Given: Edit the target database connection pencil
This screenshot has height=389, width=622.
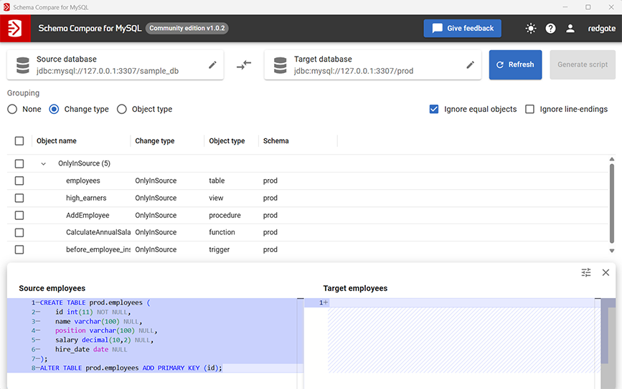Looking at the screenshot, I should click(470, 65).
